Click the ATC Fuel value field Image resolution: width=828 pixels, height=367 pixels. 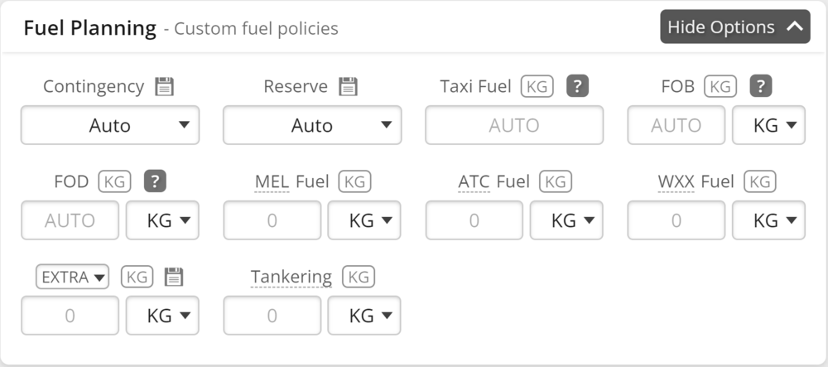coord(474,220)
